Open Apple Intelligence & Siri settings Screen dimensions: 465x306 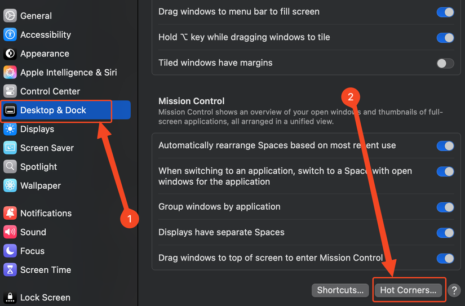tap(66, 72)
